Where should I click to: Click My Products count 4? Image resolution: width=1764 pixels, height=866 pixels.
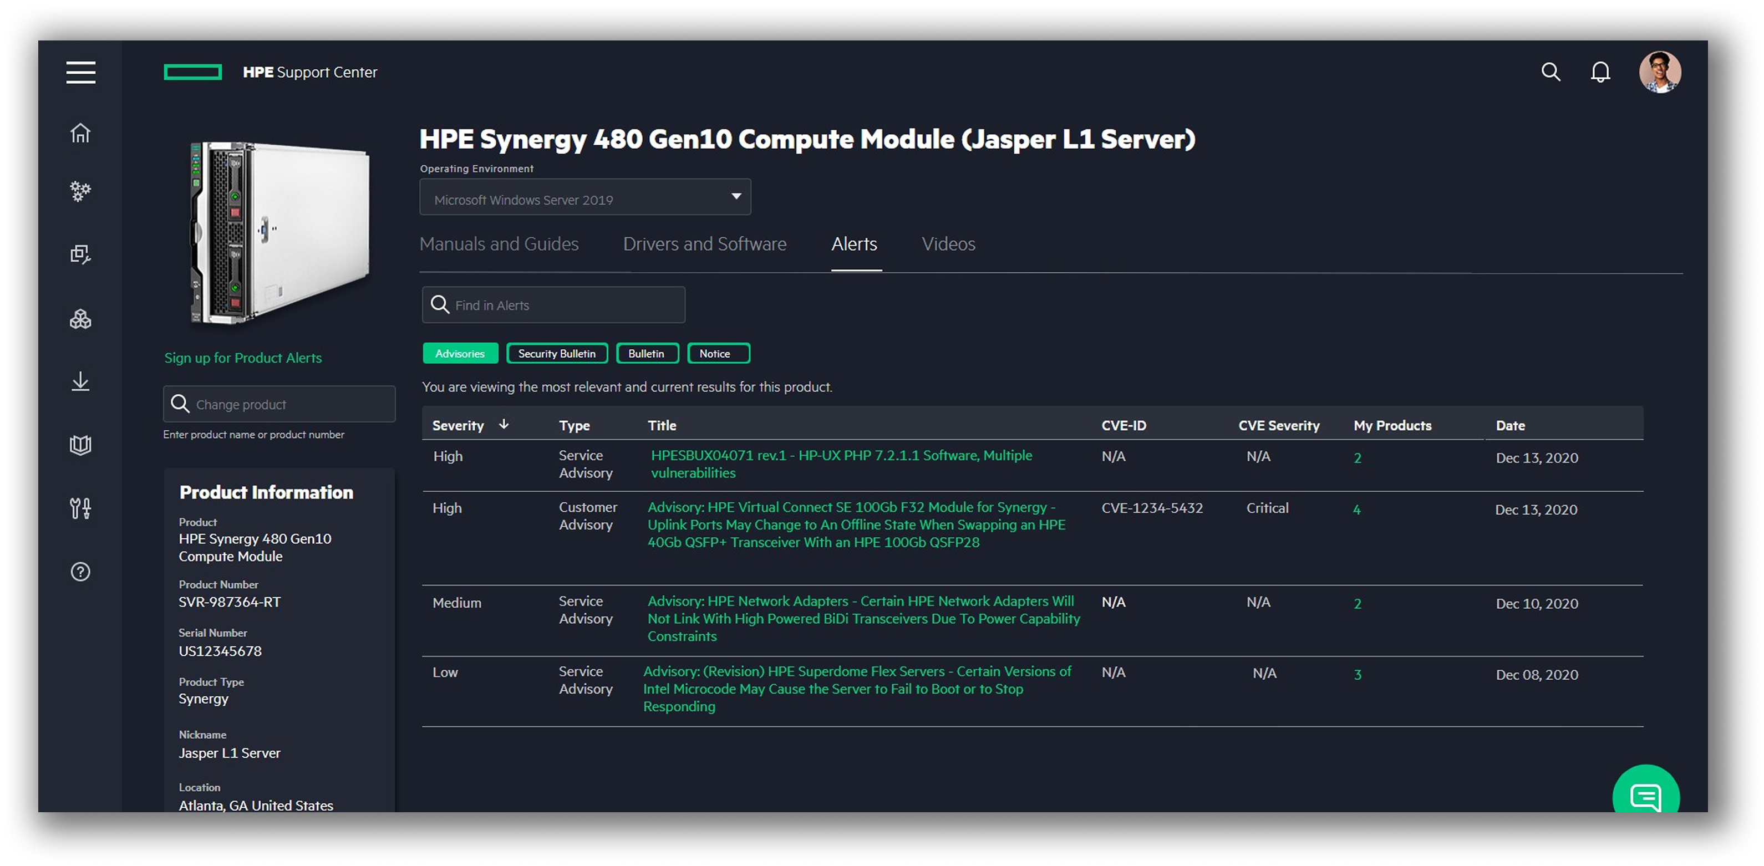click(x=1356, y=510)
